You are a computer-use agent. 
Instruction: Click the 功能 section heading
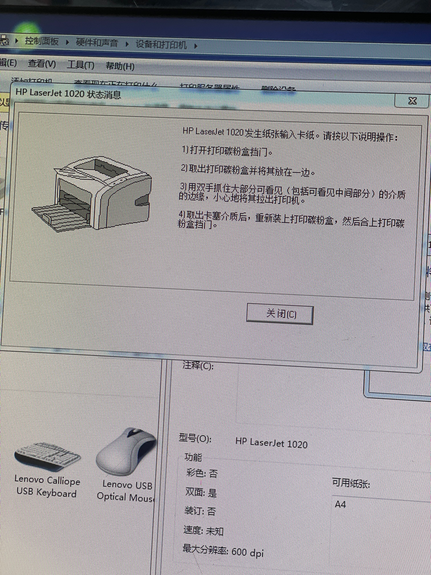pyautogui.click(x=193, y=457)
